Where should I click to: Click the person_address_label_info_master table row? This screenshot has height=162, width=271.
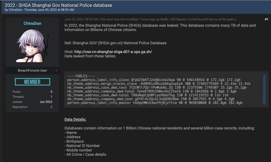coord(154,103)
